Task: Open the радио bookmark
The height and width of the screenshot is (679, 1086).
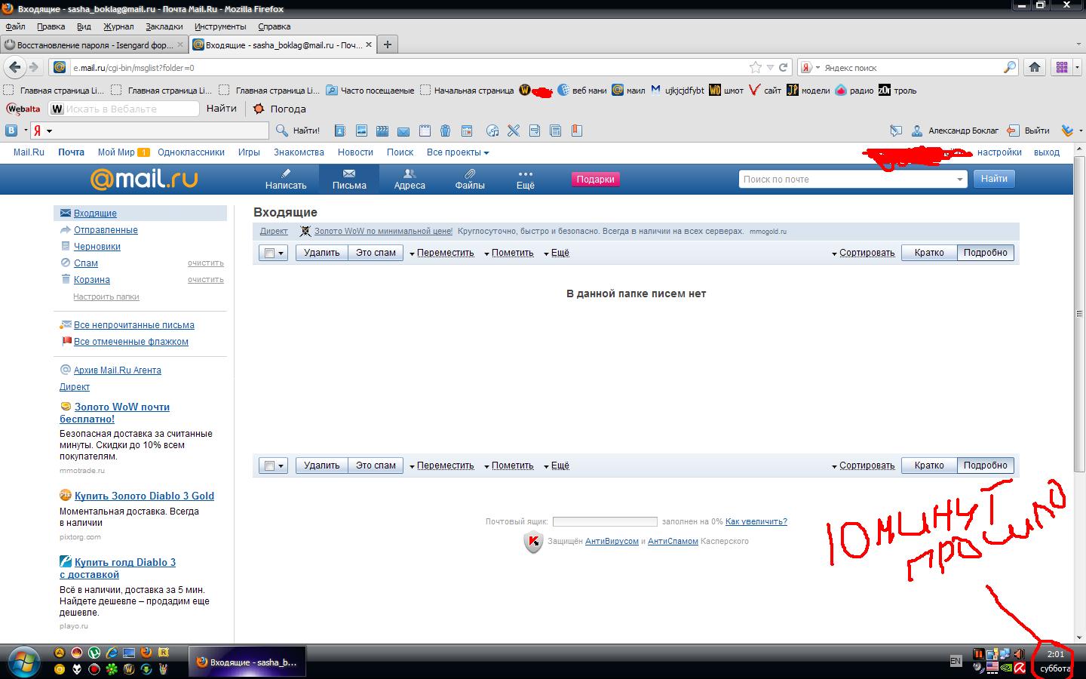Action: click(x=854, y=91)
